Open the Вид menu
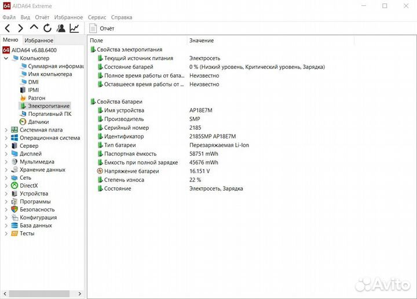Image resolution: width=417 pixels, height=299 pixels. [25, 17]
